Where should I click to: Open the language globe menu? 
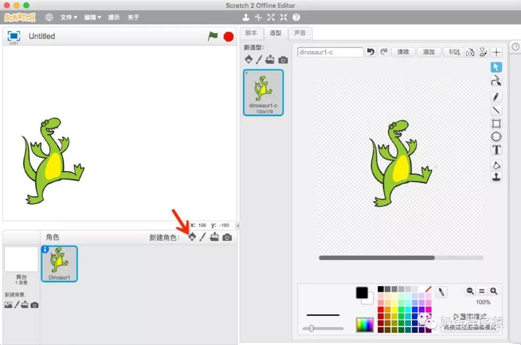49,17
